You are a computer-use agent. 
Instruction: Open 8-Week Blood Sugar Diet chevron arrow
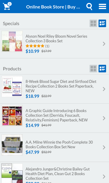tap(104, 89)
